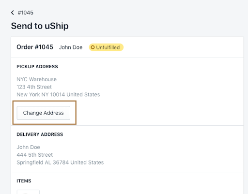Click the 444 5th Street text
The image size is (248, 194).
point(35,155)
